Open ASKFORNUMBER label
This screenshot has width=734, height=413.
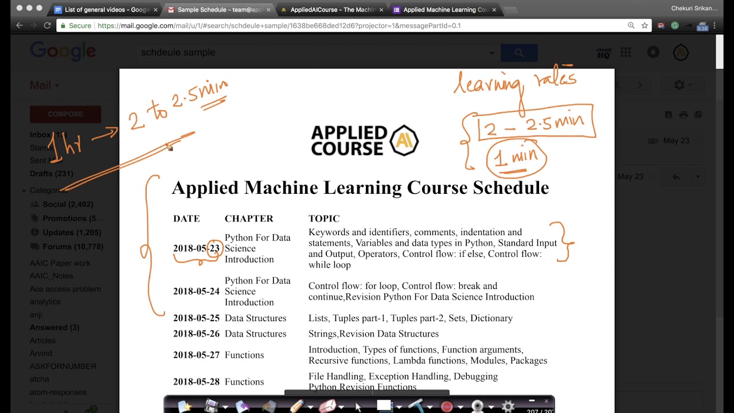(63, 366)
